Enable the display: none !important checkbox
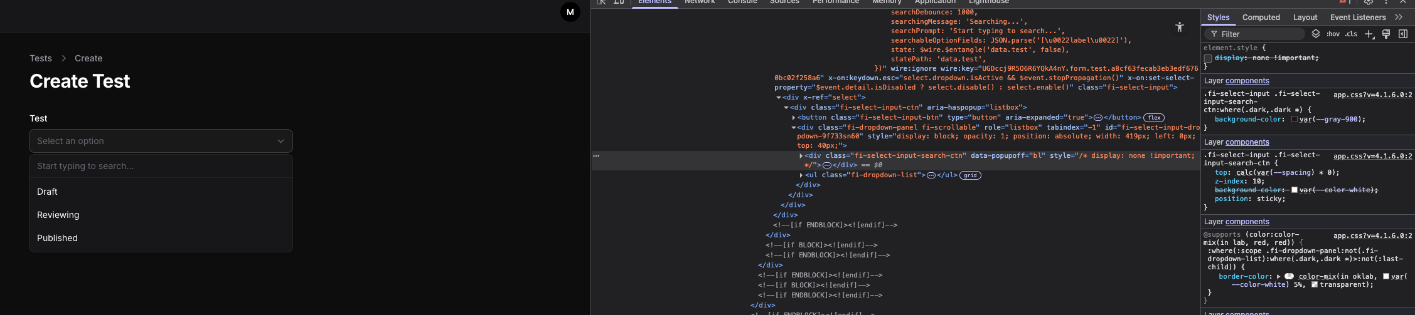This screenshot has height=315, width=1415. (1208, 58)
